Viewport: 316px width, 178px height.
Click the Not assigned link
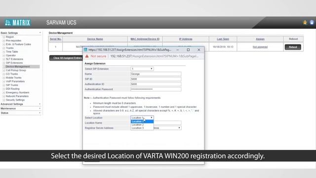260,47
